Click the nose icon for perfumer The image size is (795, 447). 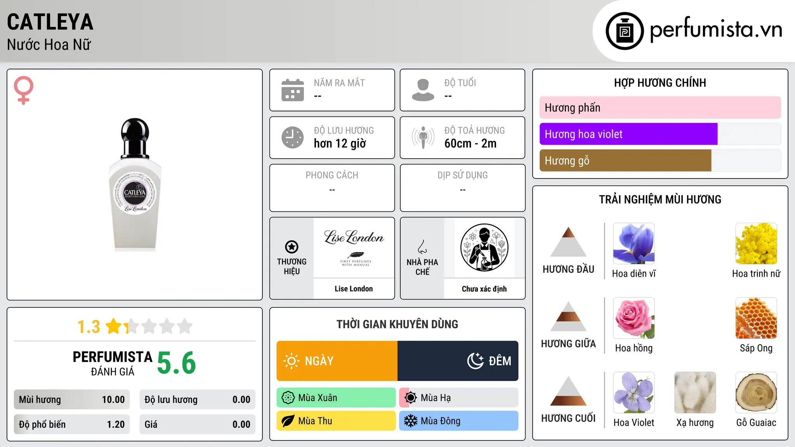pyautogui.click(x=422, y=247)
